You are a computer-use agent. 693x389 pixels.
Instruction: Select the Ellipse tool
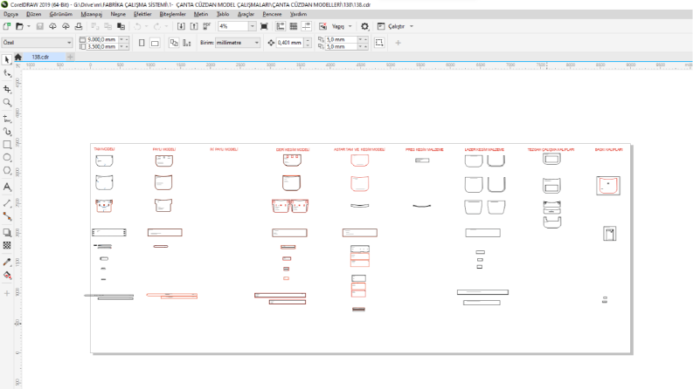(x=7, y=158)
